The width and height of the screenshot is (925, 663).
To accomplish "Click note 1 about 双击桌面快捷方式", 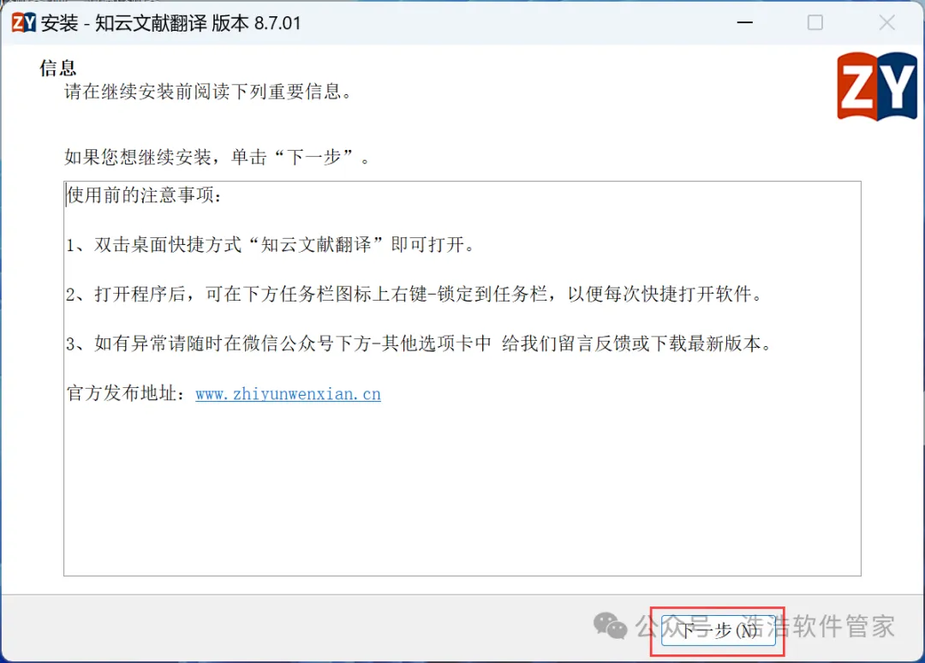I will tap(270, 244).
